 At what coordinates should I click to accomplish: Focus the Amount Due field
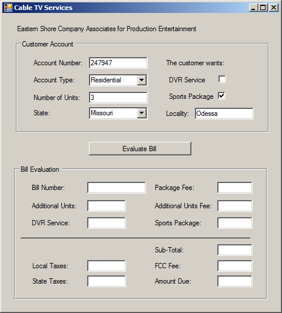pyautogui.click(x=235, y=281)
